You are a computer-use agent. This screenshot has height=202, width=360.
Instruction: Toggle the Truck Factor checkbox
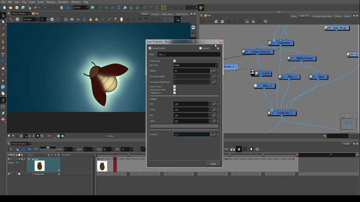point(174,61)
